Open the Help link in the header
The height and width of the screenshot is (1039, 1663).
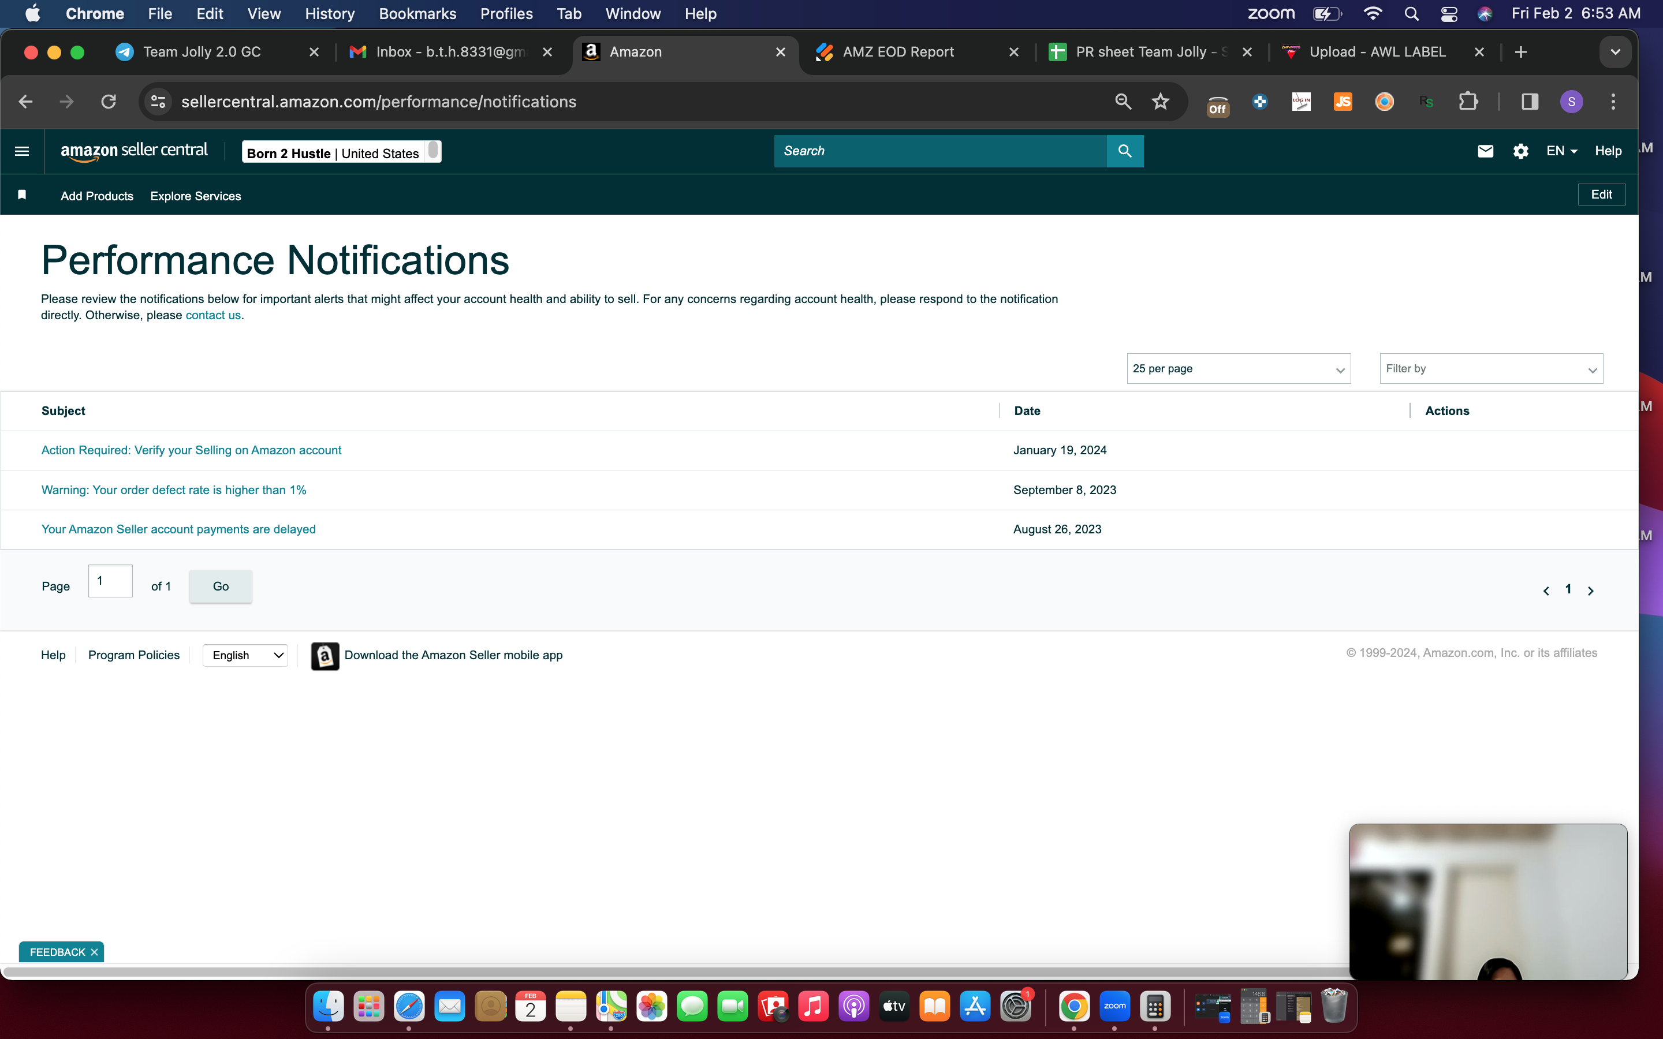point(1608,151)
